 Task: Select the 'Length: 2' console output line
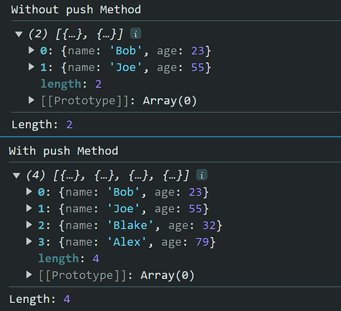coord(42,124)
